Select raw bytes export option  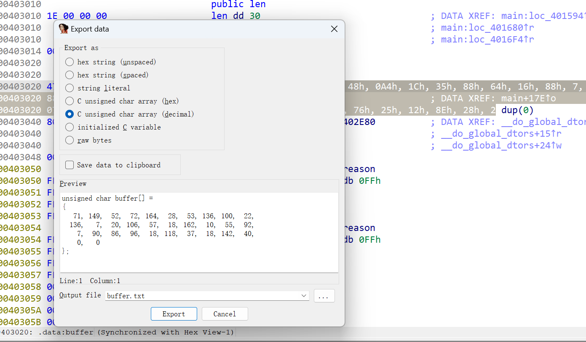pos(88,140)
